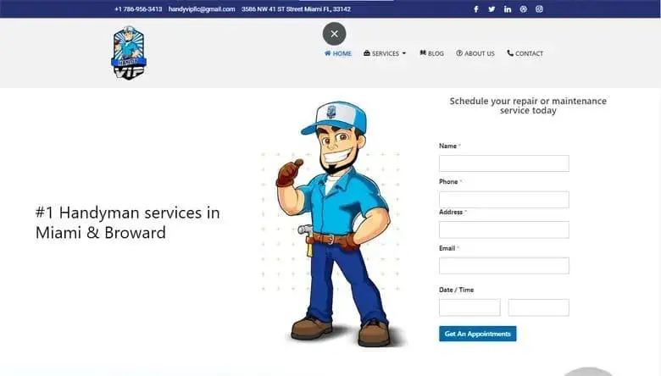
Task: Expand the Services dropdown menu
Action: 385,53
